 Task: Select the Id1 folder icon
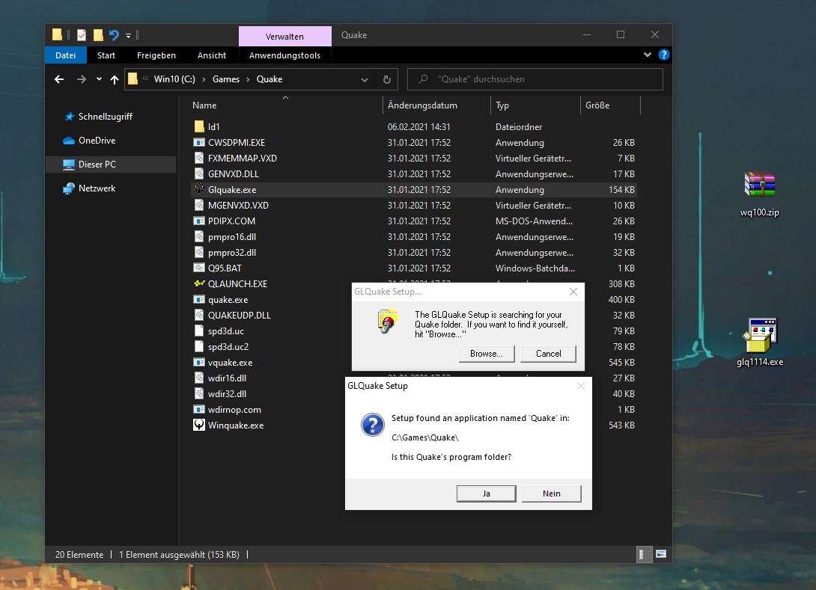[199, 126]
